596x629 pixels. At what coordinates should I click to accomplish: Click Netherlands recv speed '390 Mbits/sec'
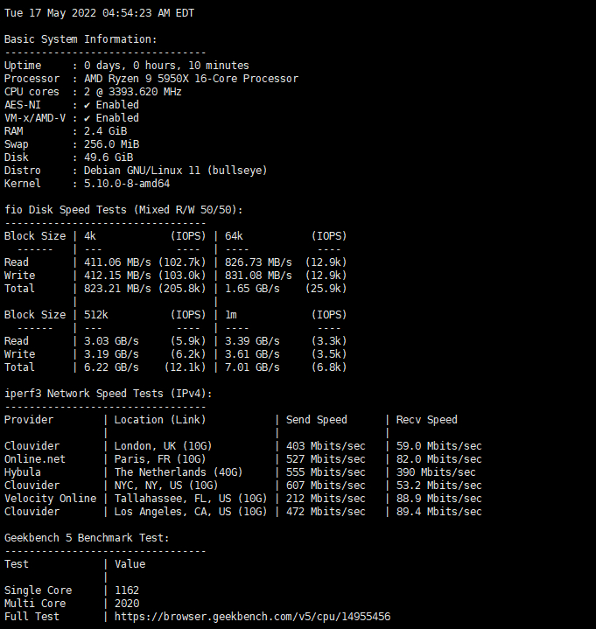(436, 472)
